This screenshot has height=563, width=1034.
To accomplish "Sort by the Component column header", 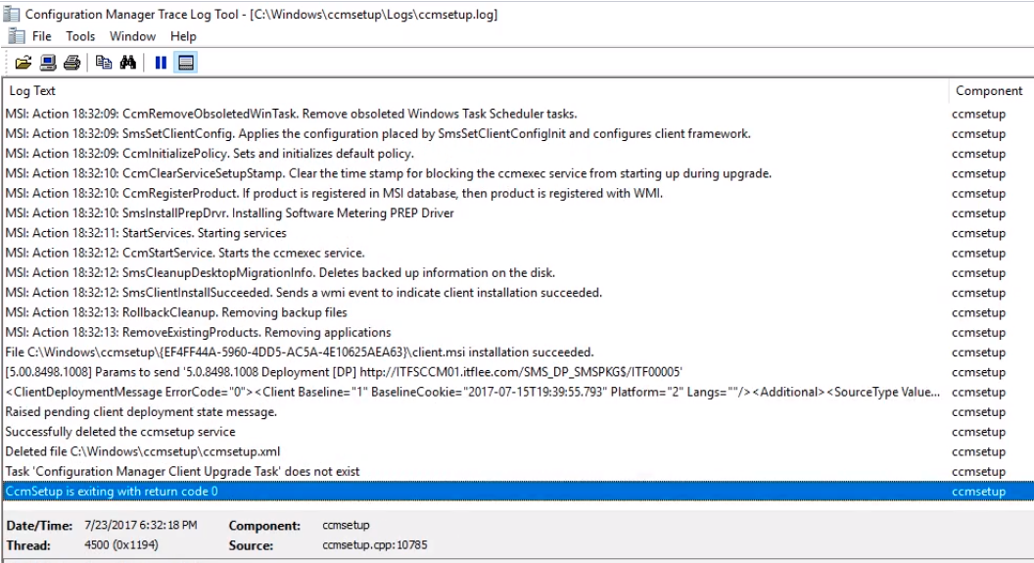I will pyautogui.click(x=991, y=91).
